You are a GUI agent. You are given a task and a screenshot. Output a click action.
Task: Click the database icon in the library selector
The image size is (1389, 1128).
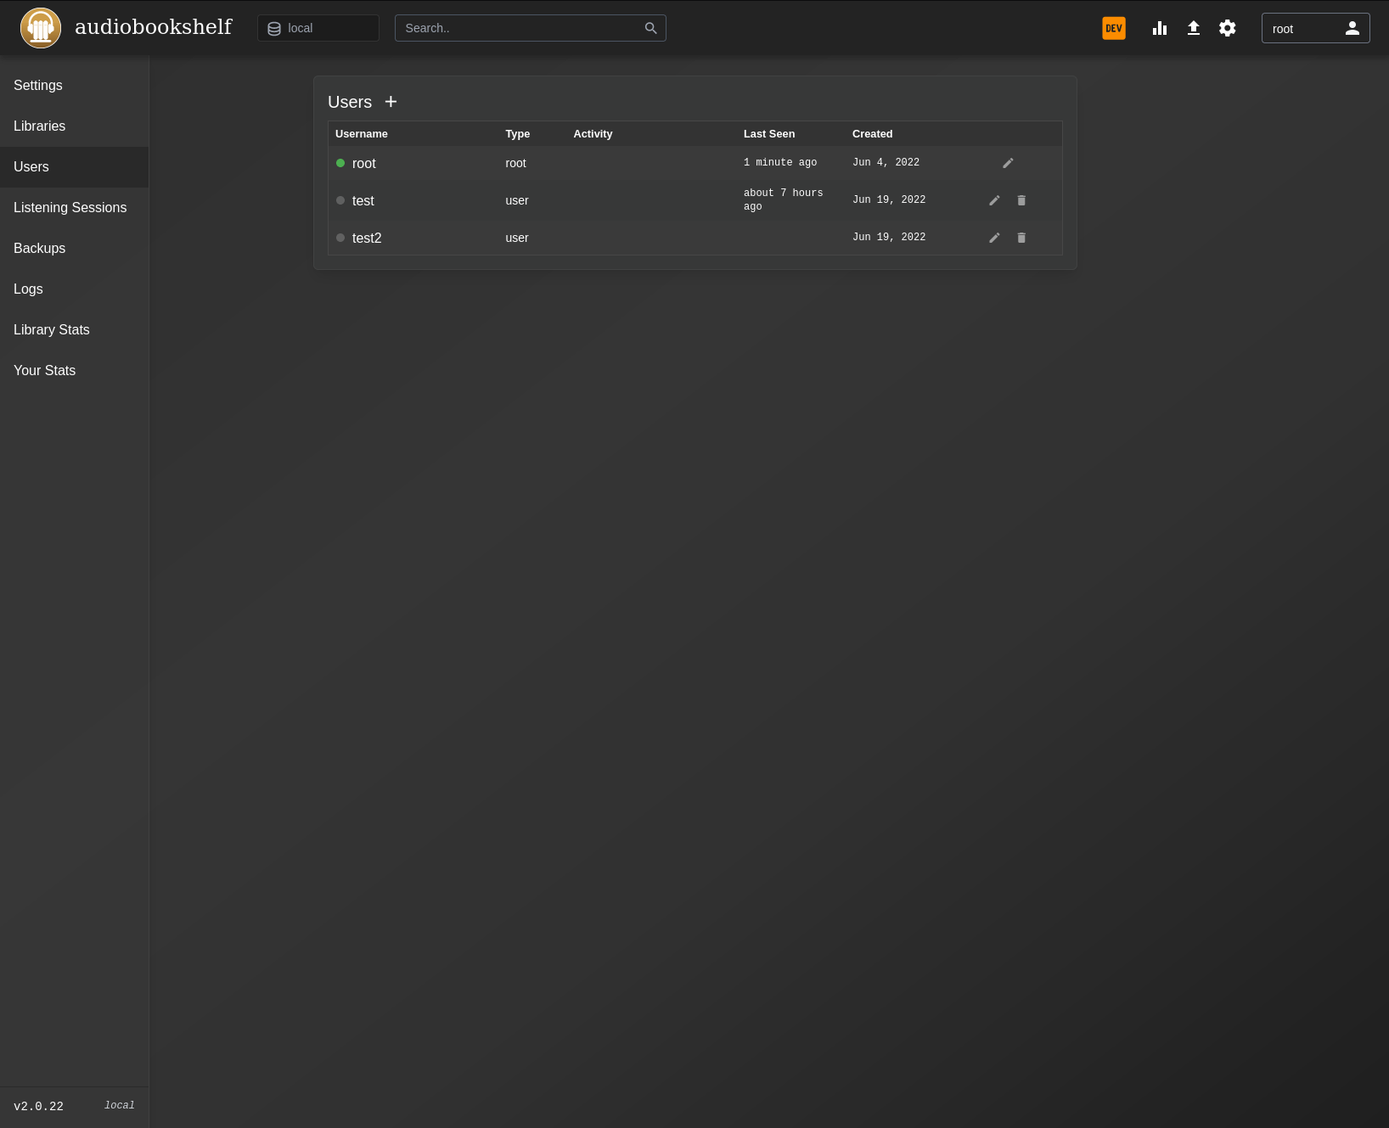tap(274, 29)
